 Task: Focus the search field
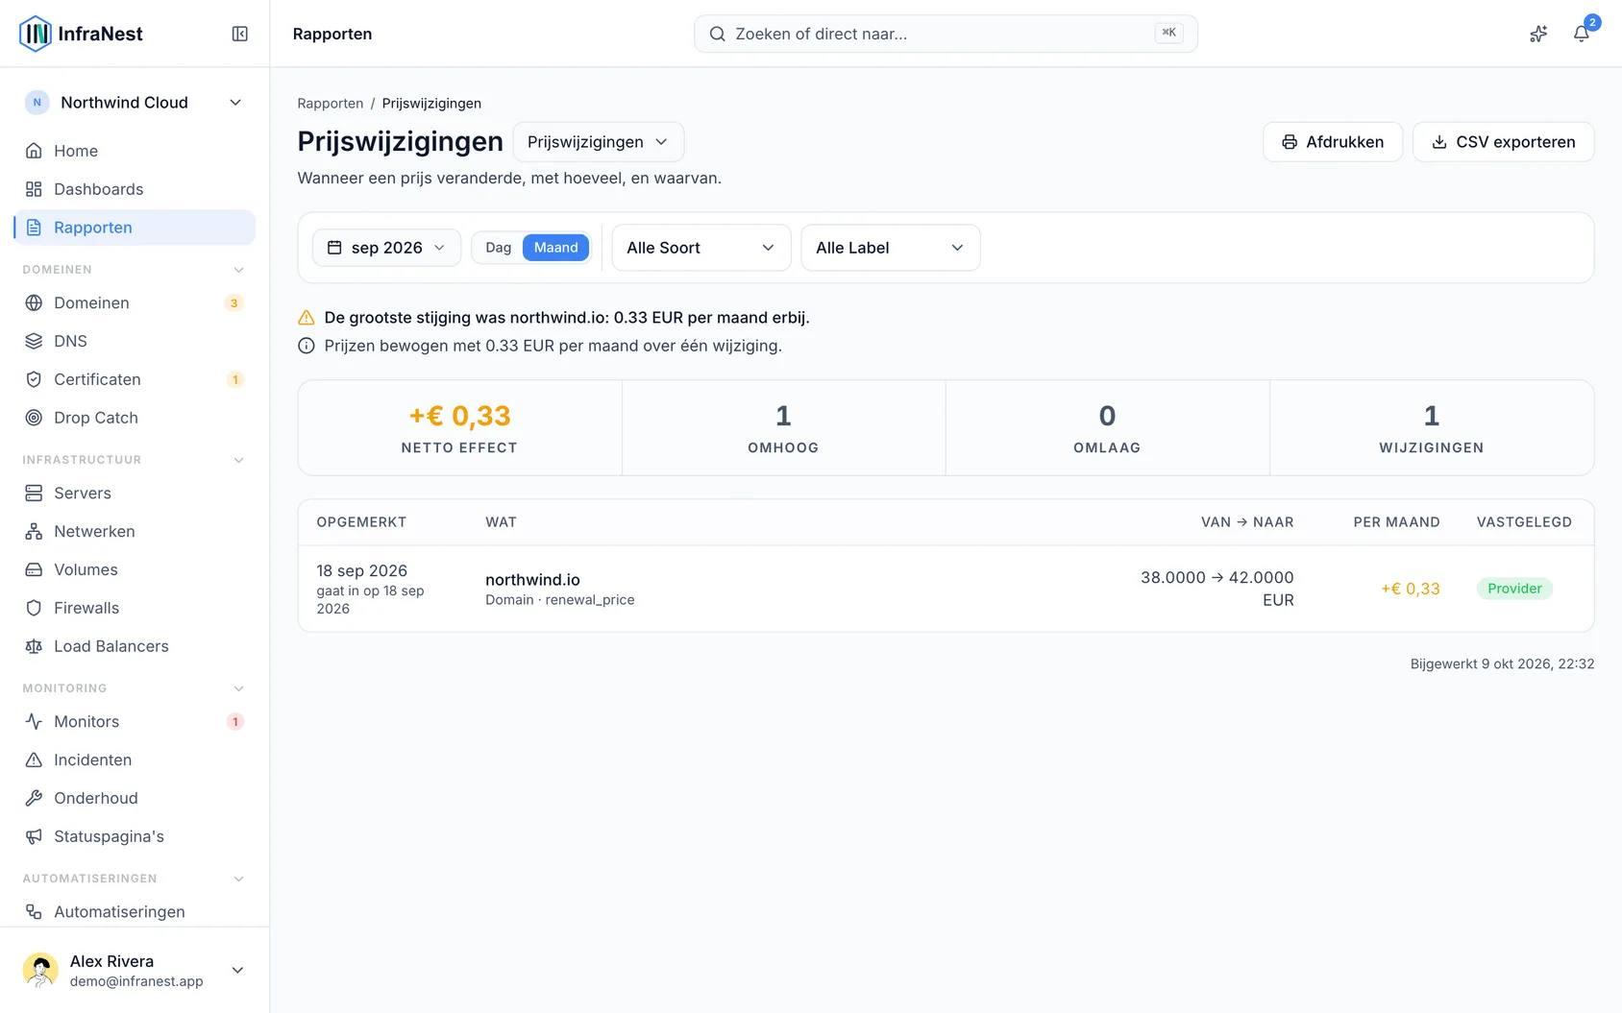[946, 34]
